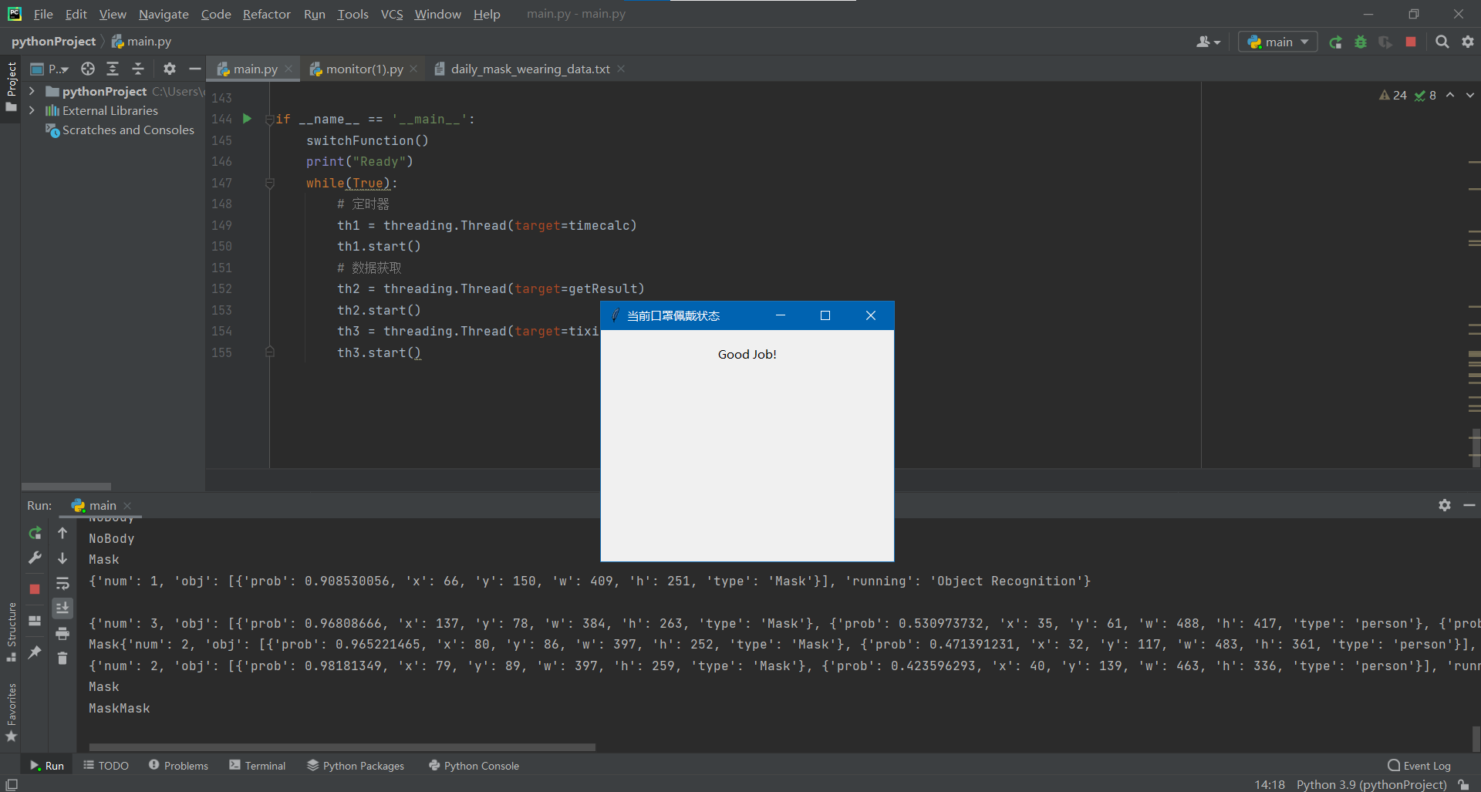
Task: Rerun main from the top toolbar
Action: [x=1335, y=42]
